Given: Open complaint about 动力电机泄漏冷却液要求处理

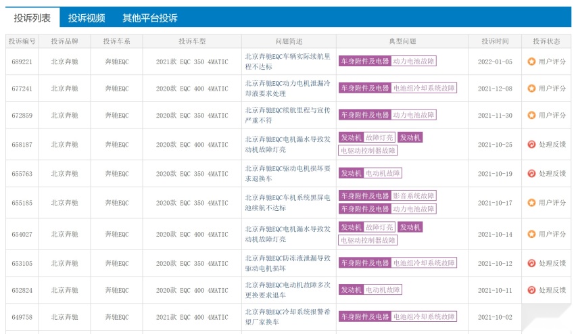Looking at the screenshot, I should click(287, 89).
